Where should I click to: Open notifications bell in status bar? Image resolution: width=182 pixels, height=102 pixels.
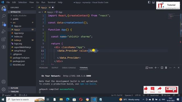(179, 95)
